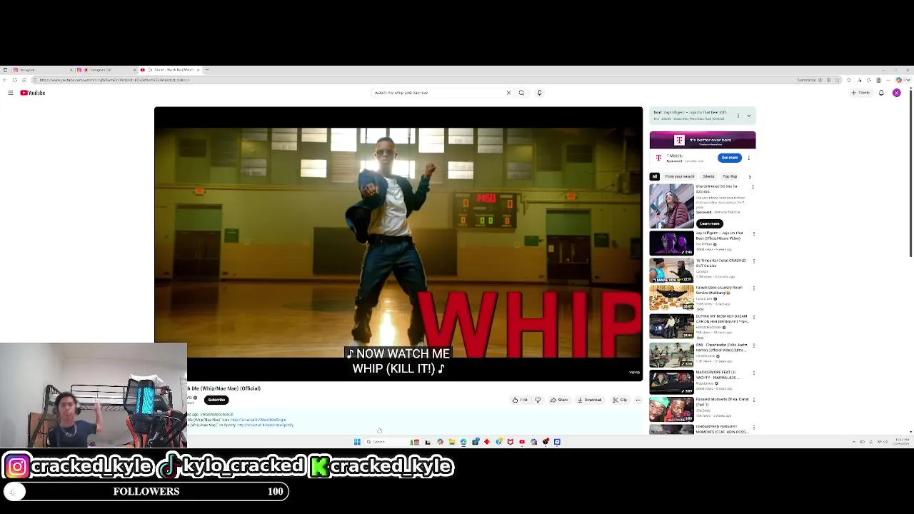Select the From your search chip

tap(680, 176)
